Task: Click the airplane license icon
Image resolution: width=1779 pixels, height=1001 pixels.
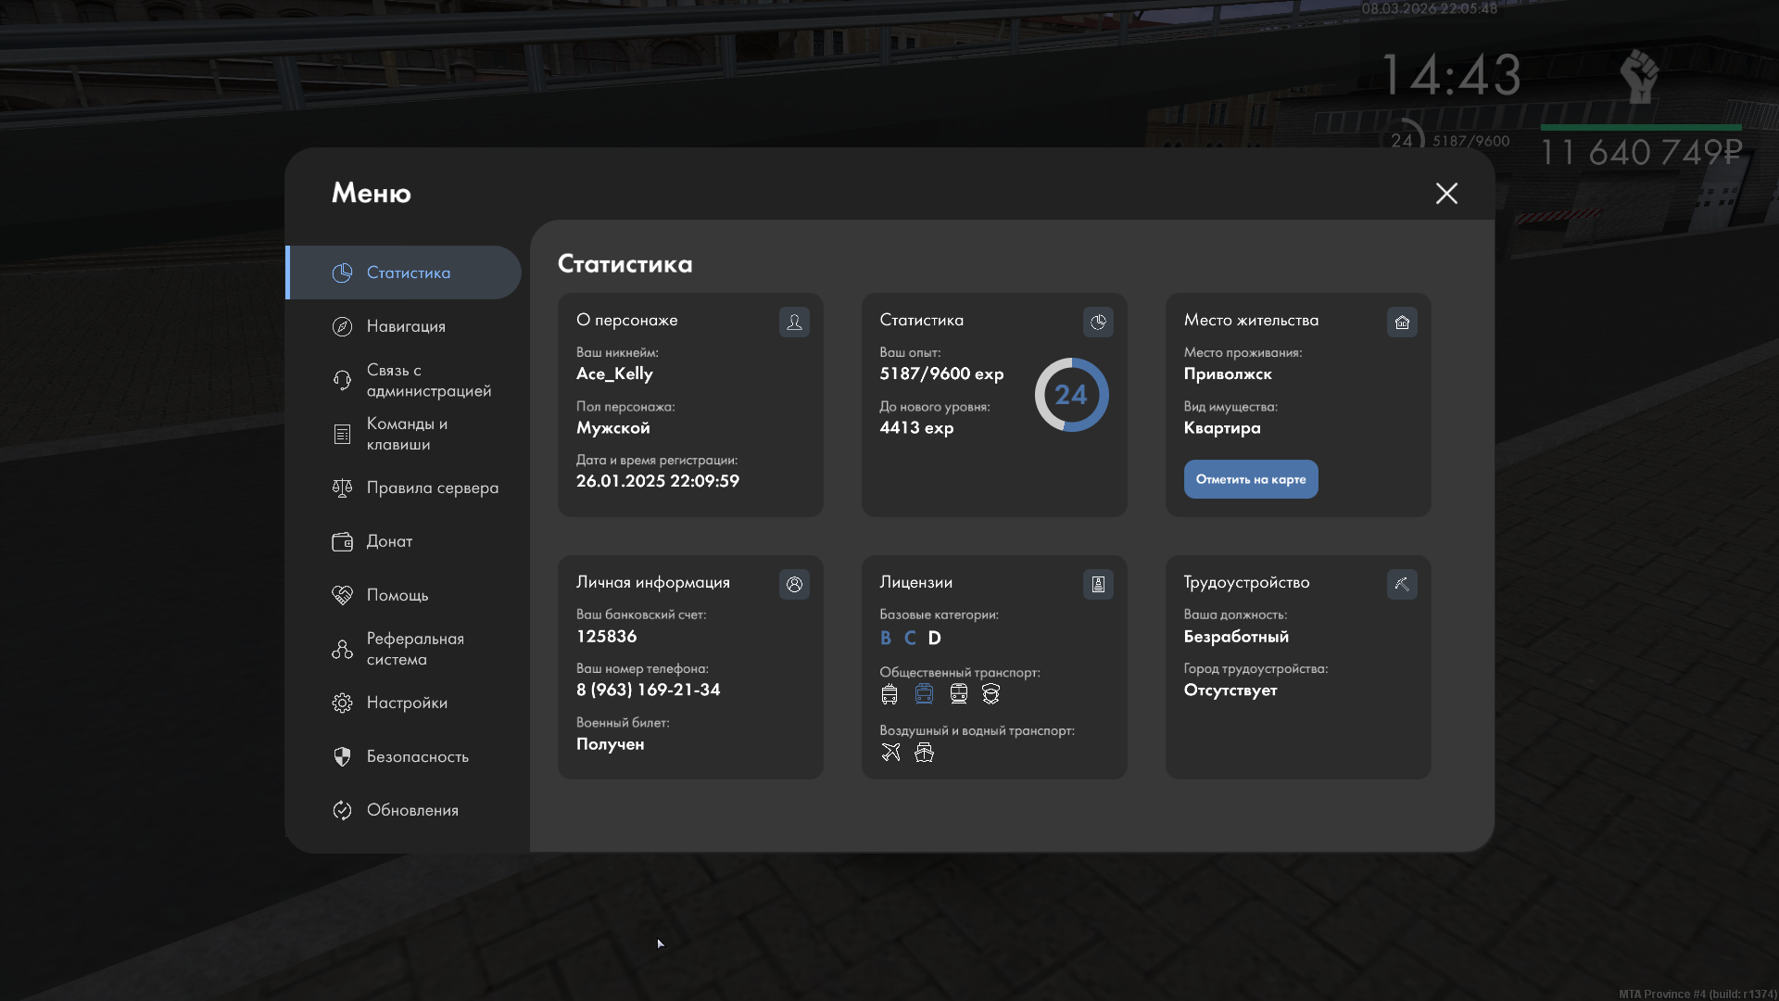Action: (890, 752)
